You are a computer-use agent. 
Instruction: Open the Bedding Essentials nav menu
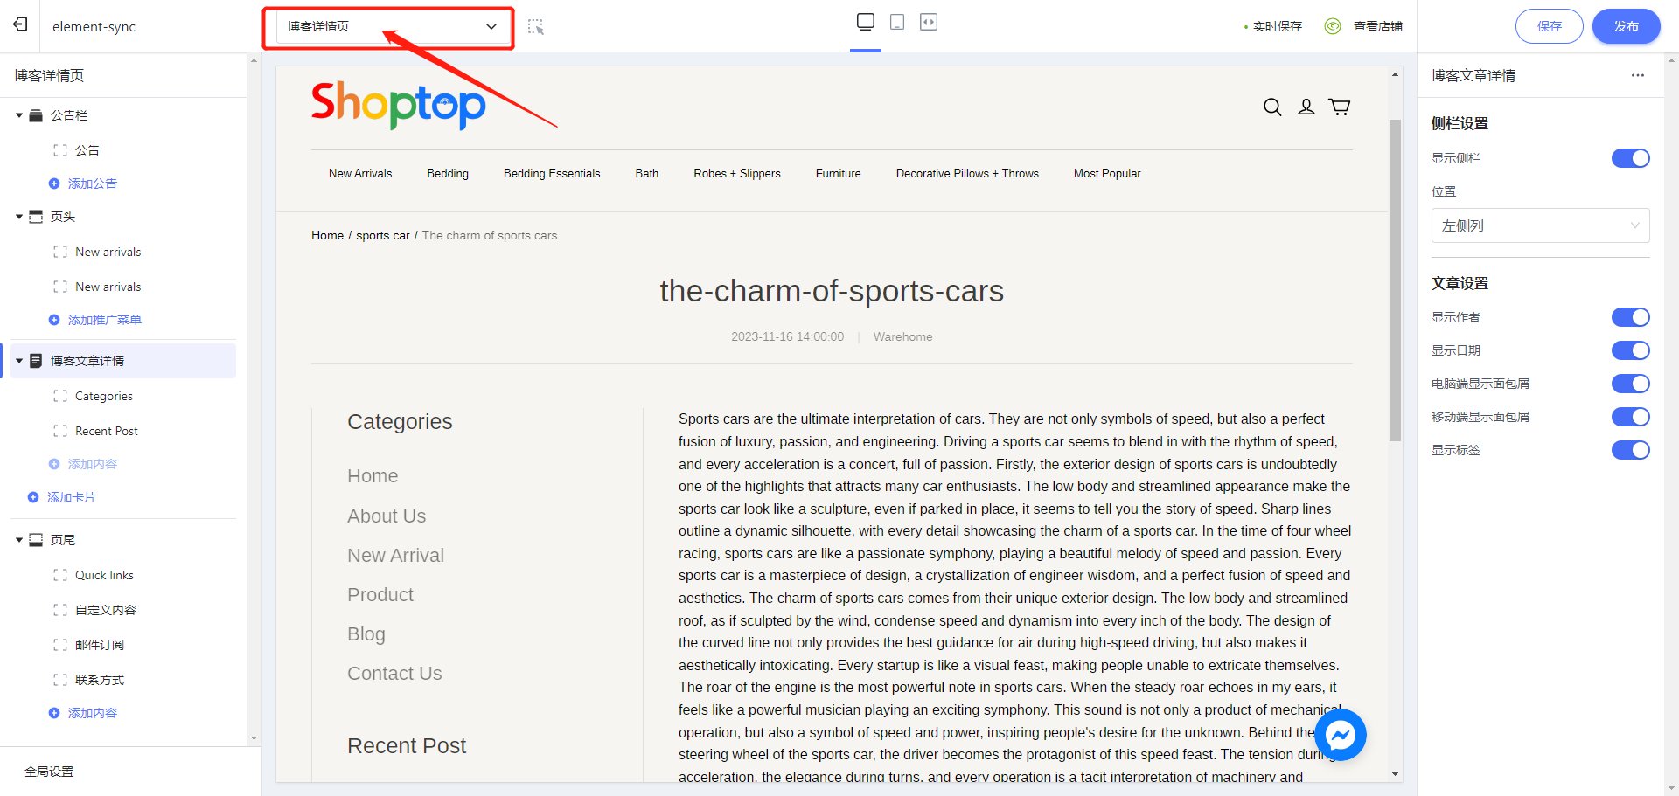pos(552,174)
